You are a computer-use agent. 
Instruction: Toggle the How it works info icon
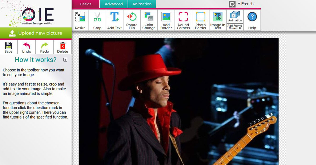(x=65, y=60)
